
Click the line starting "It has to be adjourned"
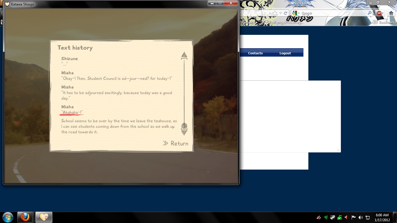117,96
